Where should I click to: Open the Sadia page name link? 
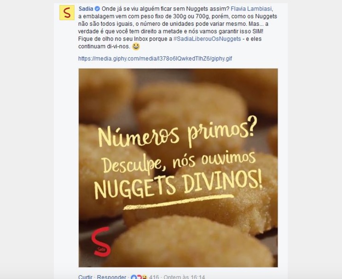pyautogui.click(x=86, y=9)
